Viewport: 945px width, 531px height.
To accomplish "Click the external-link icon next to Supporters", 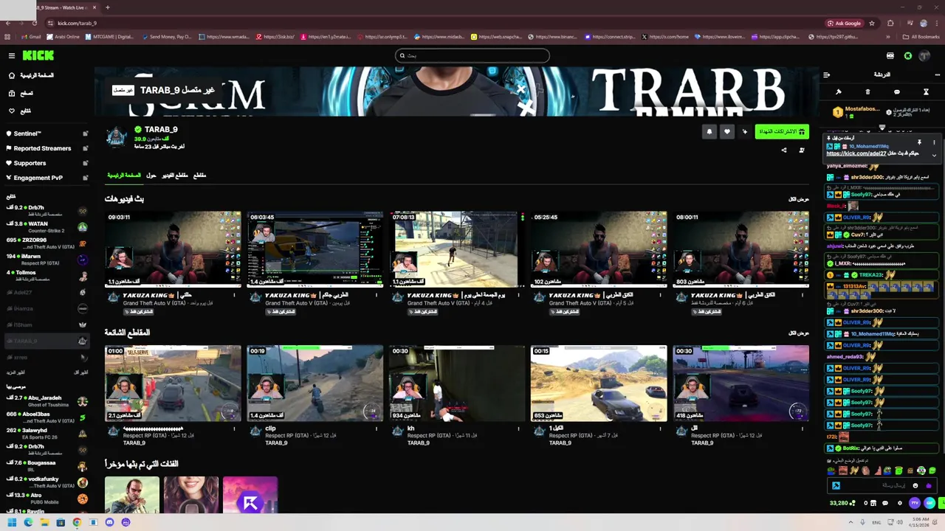I will click(85, 163).
